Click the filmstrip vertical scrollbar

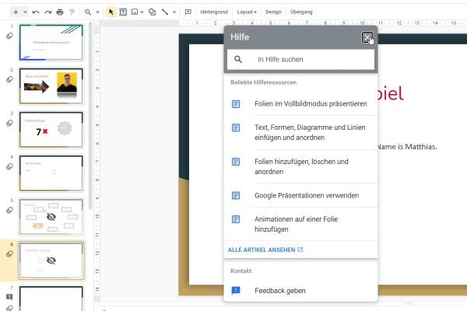click(90, 116)
